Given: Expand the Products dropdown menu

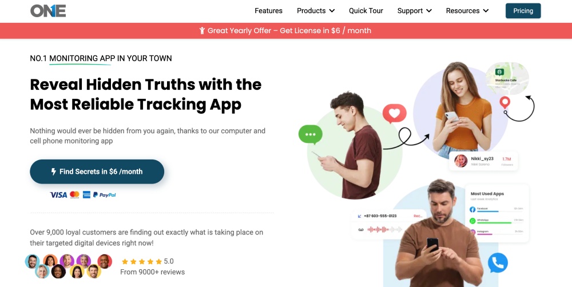Looking at the screenshot, I should (x=316, y=10).
